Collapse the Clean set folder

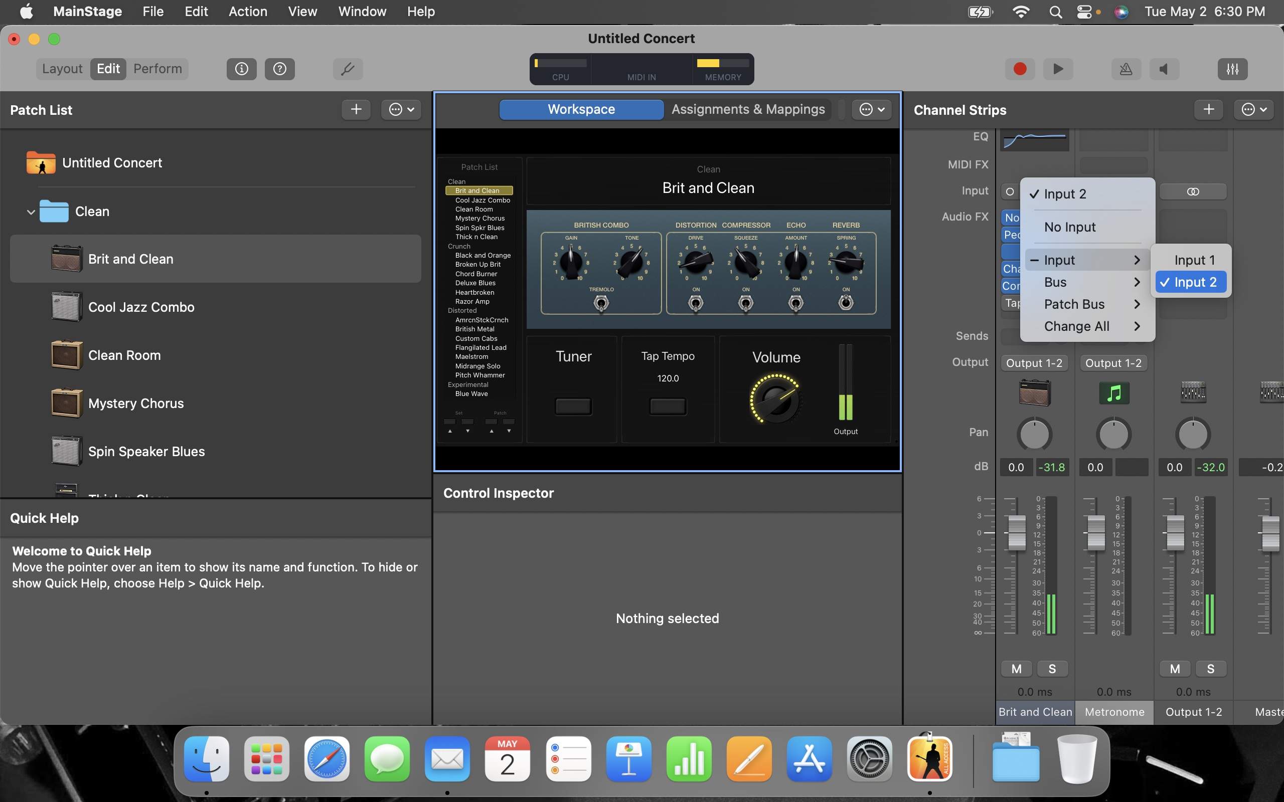point(31,212)
